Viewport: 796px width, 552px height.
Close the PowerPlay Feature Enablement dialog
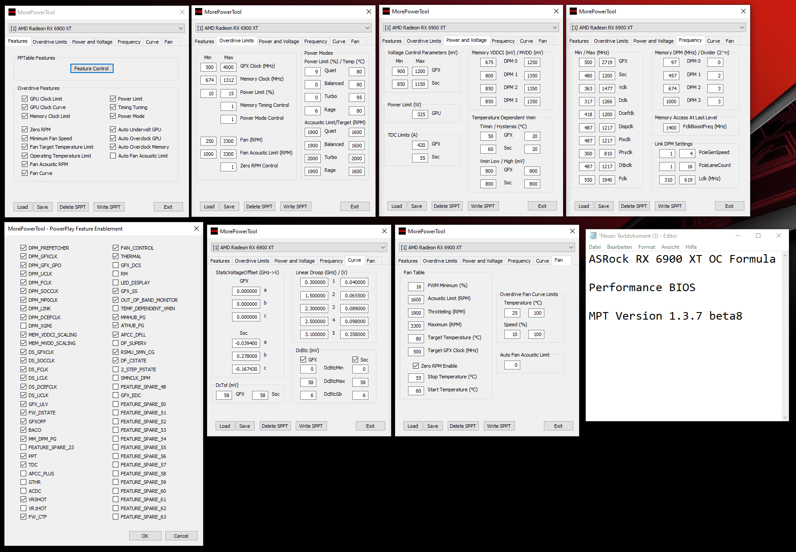point(196,228)
